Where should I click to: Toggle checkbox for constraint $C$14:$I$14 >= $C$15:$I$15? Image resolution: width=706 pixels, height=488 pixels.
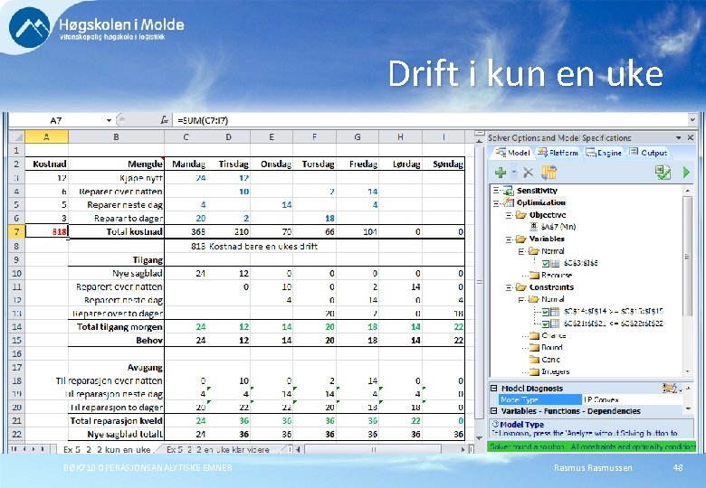point(546,312)
